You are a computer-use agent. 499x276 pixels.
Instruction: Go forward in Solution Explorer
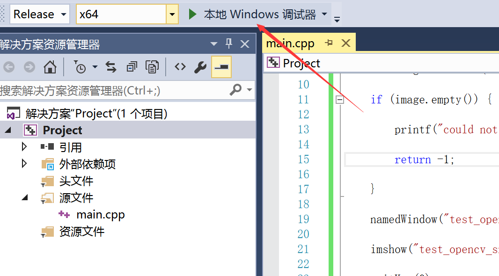click(29, 67)
